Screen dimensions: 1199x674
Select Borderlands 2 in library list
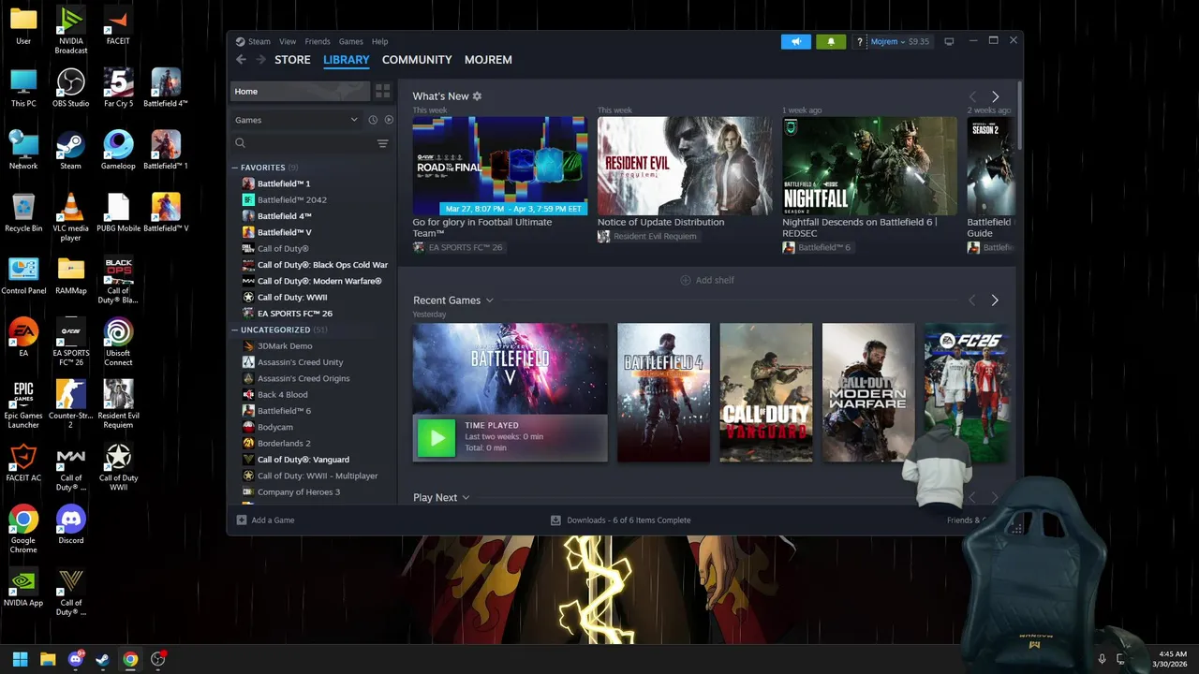pos(284,444)
